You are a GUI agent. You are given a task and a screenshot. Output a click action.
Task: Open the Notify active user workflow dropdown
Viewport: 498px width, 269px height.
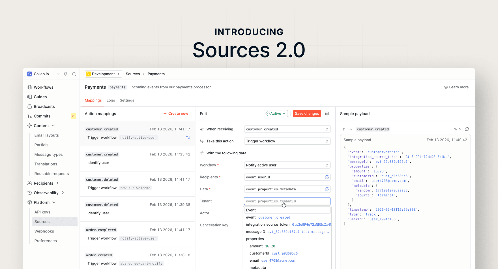(x=287, y=165)
